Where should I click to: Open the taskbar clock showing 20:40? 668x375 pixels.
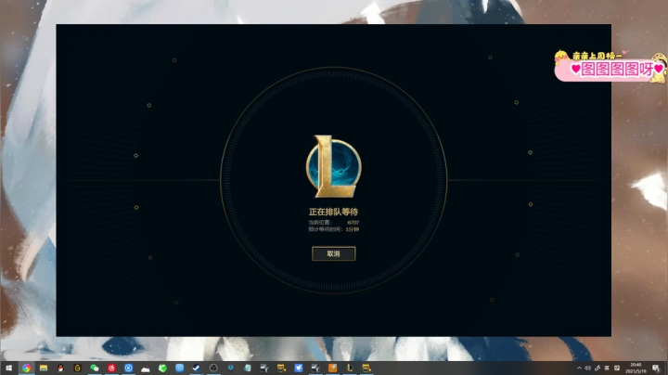pos(636,368)
